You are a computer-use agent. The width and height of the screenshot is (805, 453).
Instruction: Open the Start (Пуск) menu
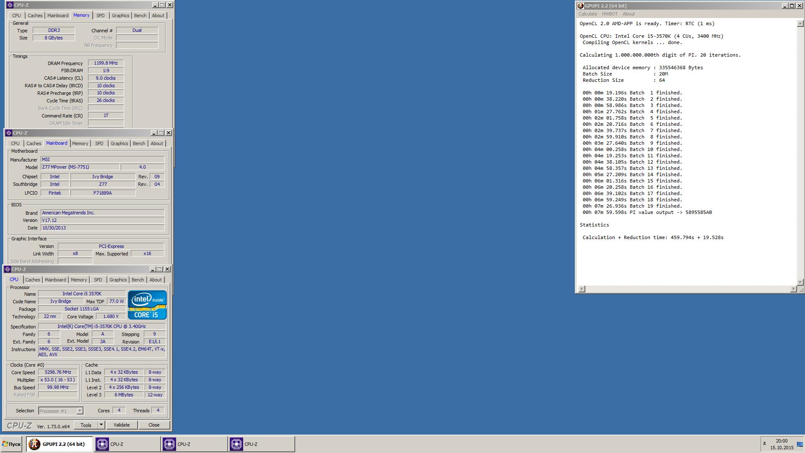(x=11, y=444)
